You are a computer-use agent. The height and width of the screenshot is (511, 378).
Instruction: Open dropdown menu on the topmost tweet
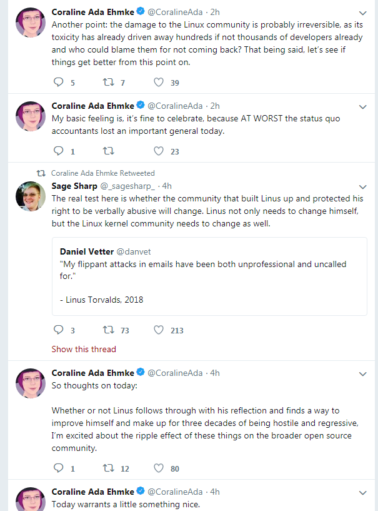[363, 13]
